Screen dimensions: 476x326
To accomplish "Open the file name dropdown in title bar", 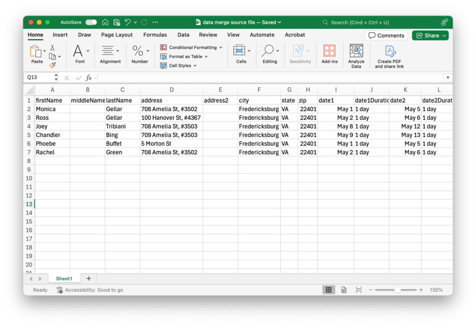I will [x=279, y=22].
